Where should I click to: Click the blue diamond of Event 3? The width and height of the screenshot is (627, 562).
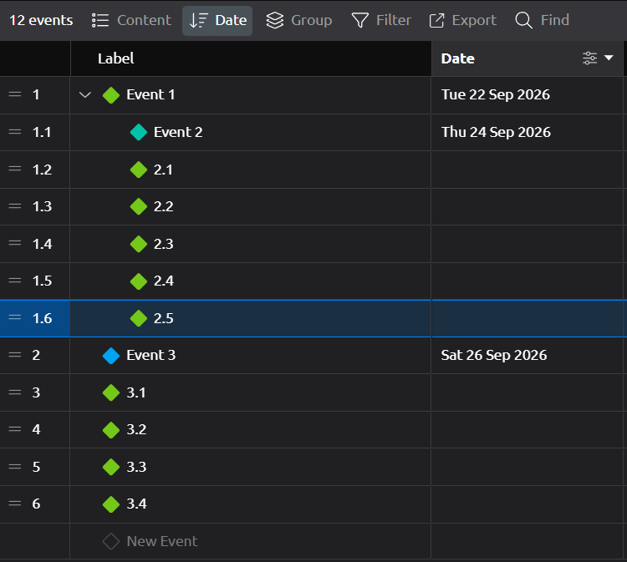coord(111,356)
